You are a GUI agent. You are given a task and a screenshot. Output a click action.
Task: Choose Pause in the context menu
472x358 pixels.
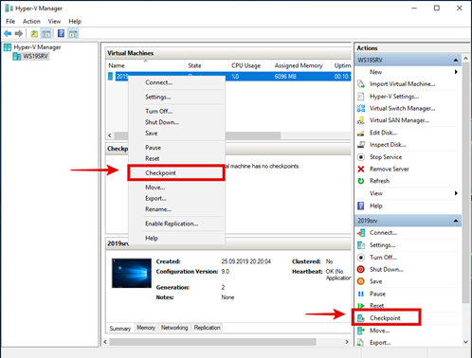(176, 148)
